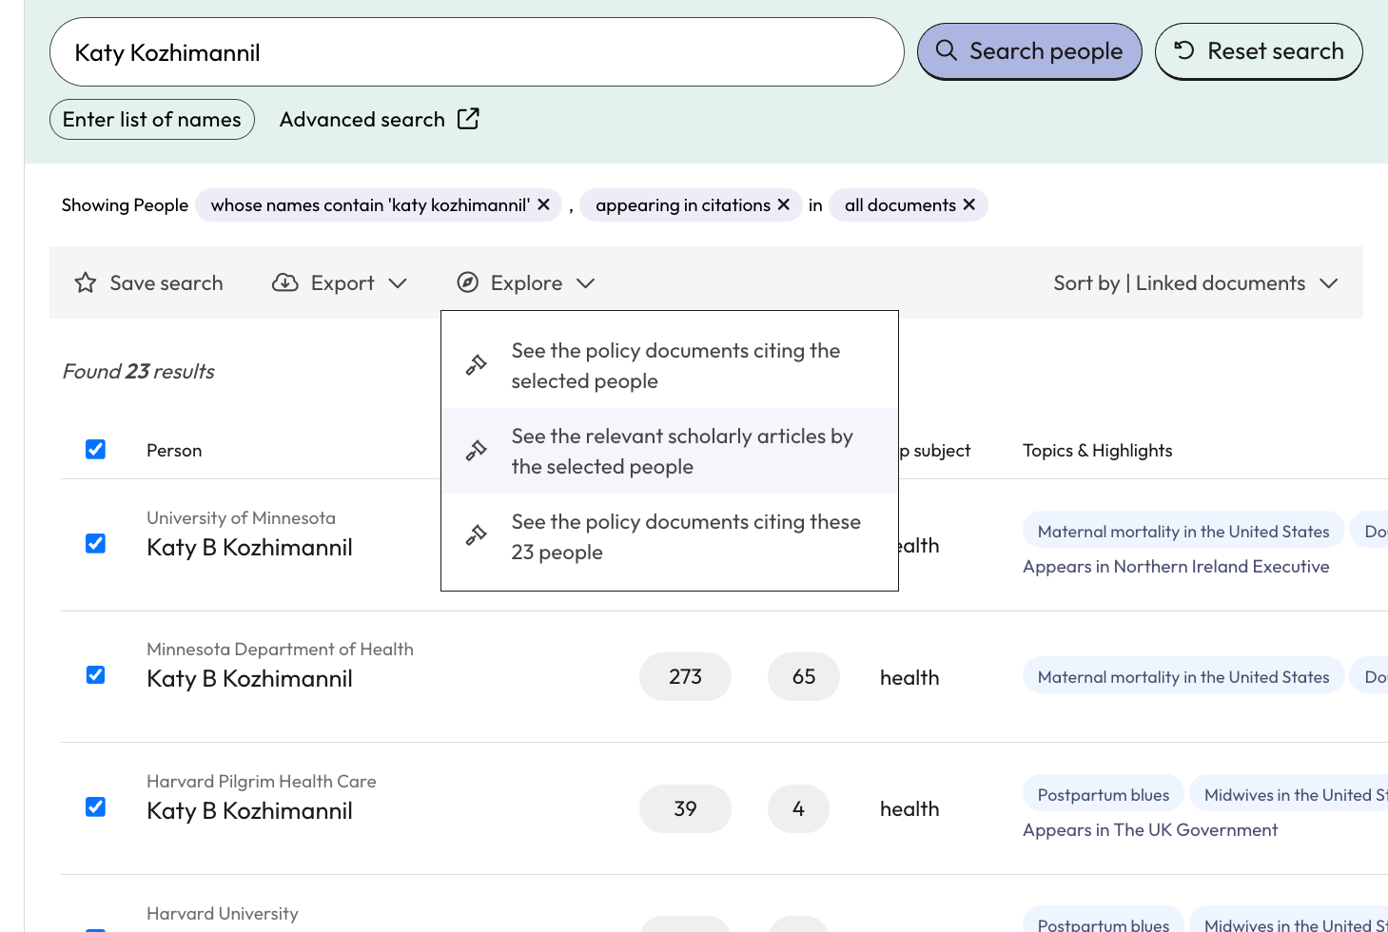
Task: Select 'See the policy documents citing the selected people'
Action: [x=670, y=365]
